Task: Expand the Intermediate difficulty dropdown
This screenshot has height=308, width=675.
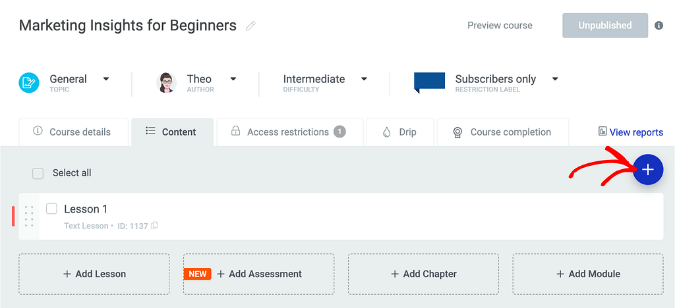Action: (364, 79)
